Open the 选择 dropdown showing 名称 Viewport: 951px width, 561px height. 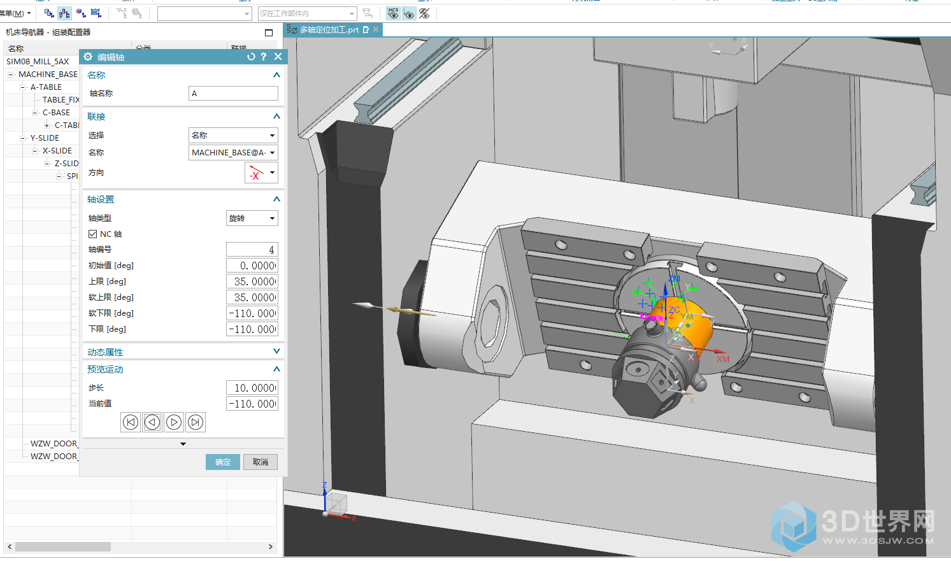(x=233, y=136)
